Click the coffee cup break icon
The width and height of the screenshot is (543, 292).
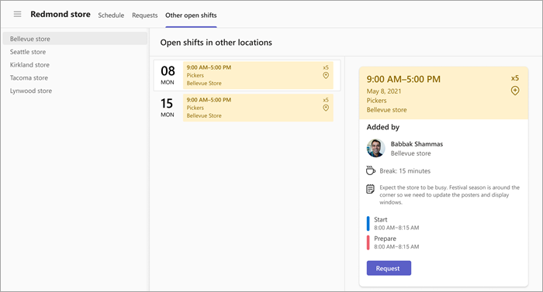coord(371,170)
